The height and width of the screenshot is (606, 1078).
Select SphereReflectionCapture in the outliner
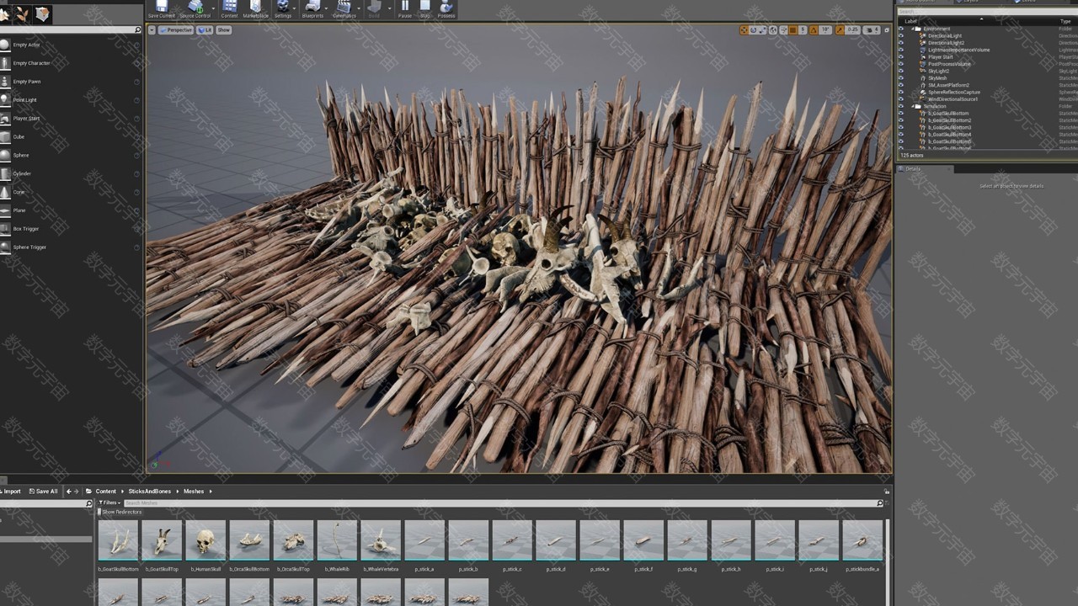(954, 92)
